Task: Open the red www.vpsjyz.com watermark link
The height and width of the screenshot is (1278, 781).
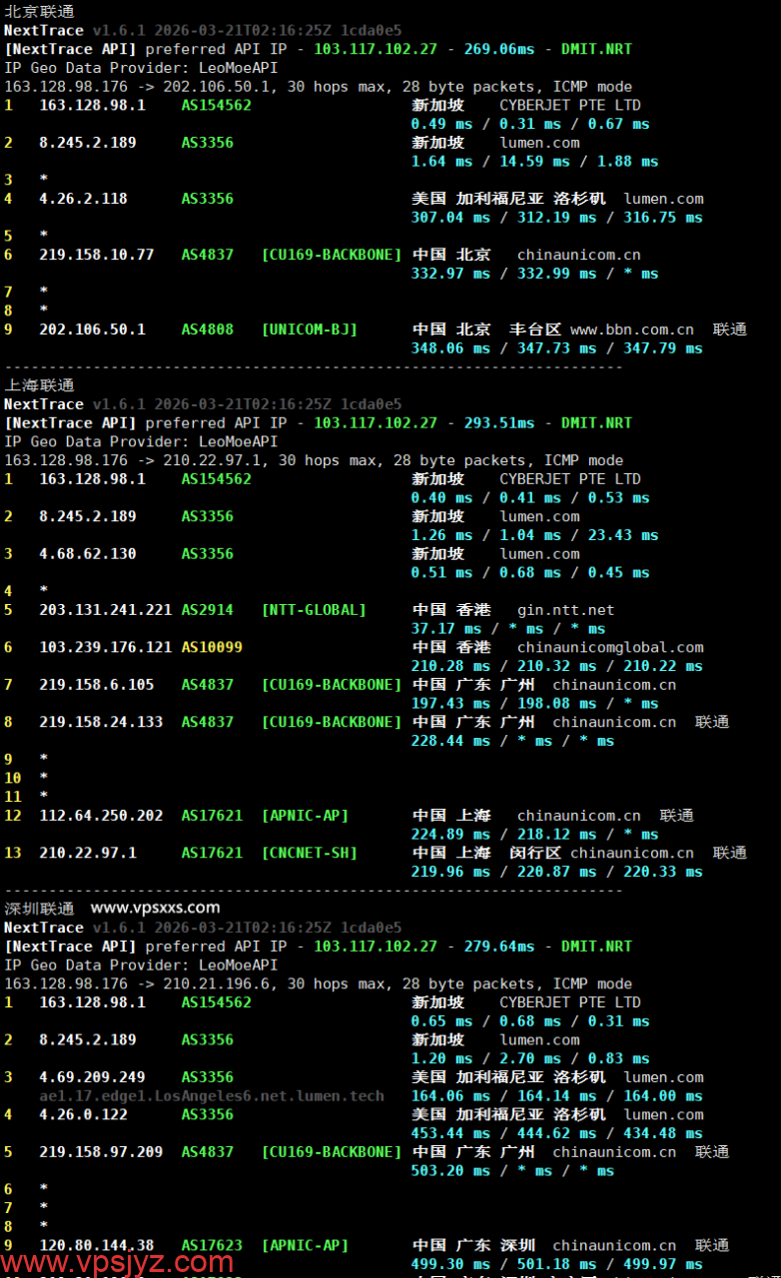Action: coord(117,1262)
